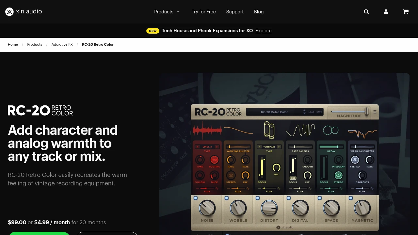
Task: Click the Space module flux wave icon
Action: point(341,188)
